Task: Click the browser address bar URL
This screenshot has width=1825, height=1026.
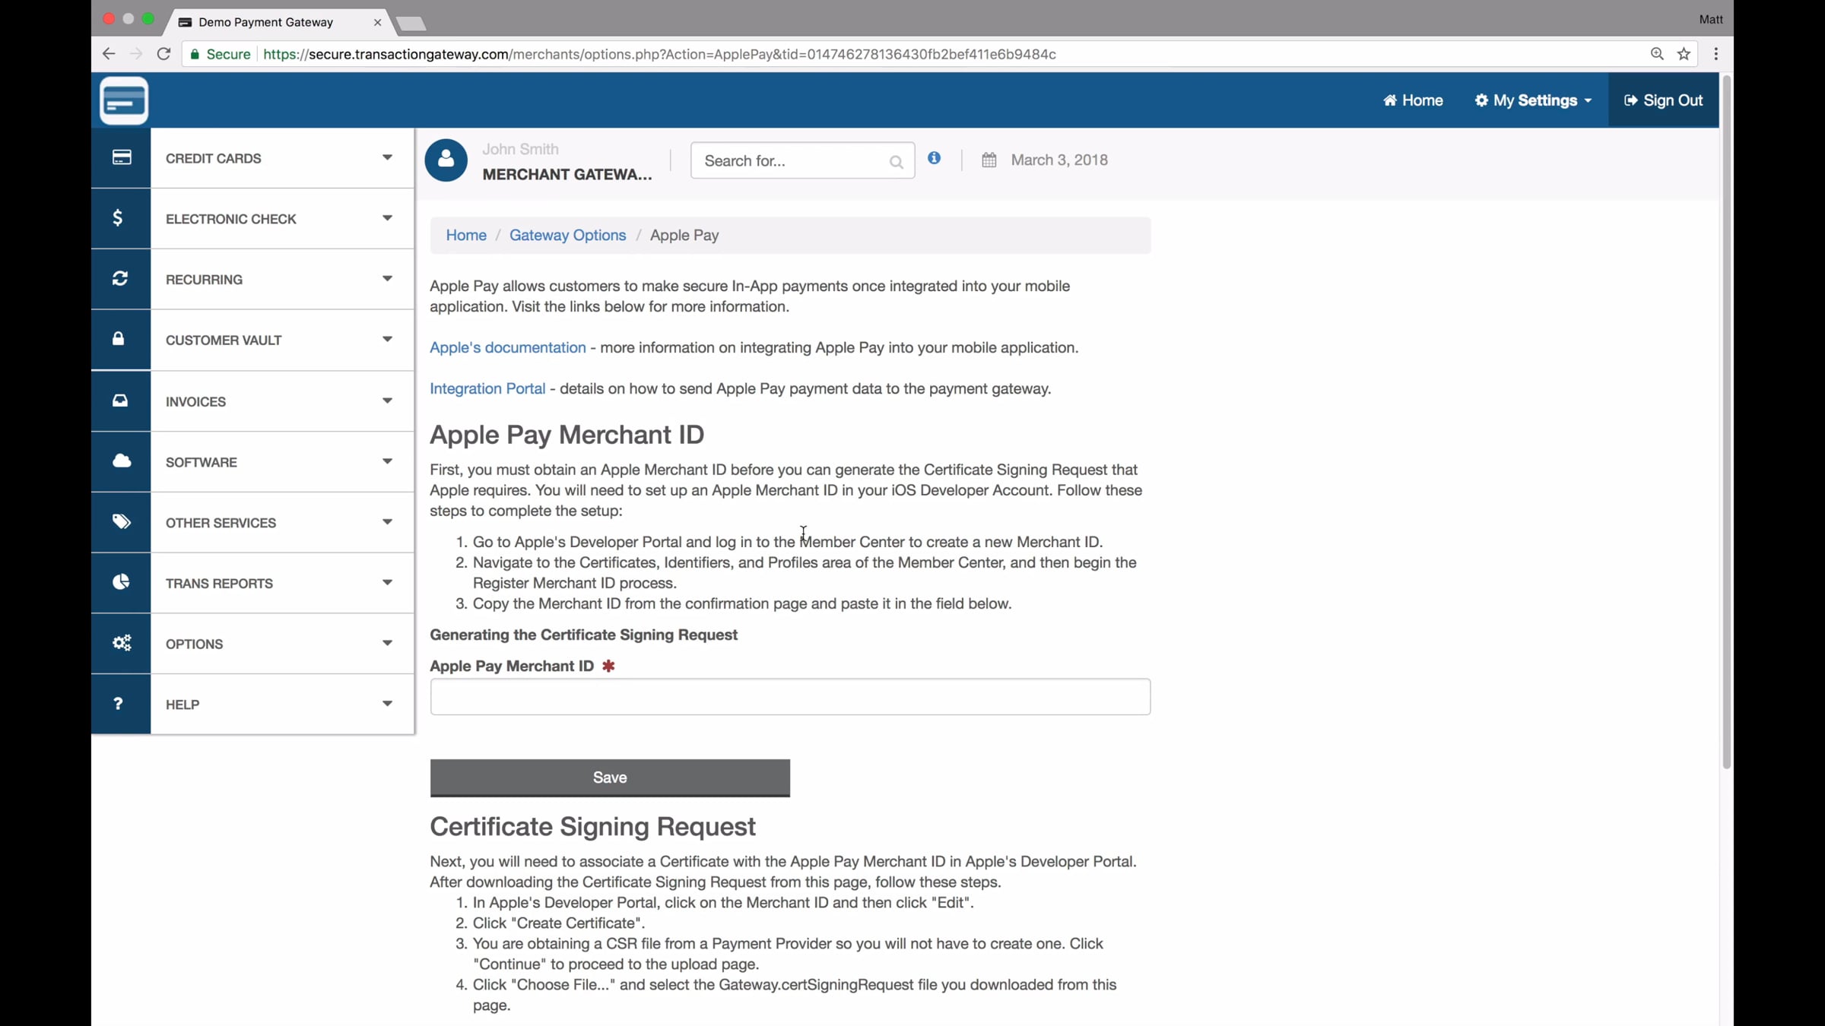Action: 659,54
